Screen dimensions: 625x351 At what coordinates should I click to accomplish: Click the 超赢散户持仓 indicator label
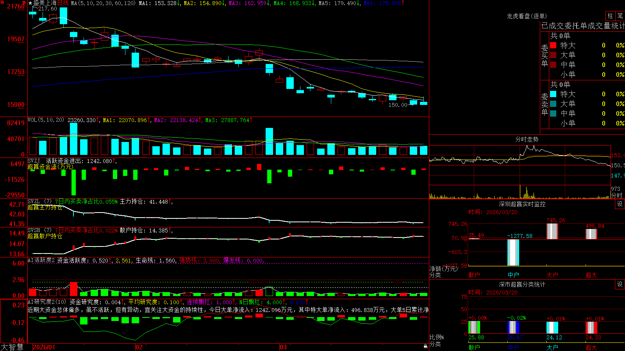click(x=45, y=236)
